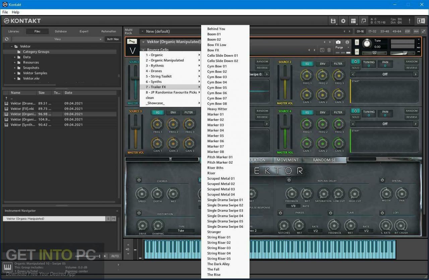Switch to the Libraries tab
Image resolution: width=429 pixels, height=280 pixels.
coord(14,31)
